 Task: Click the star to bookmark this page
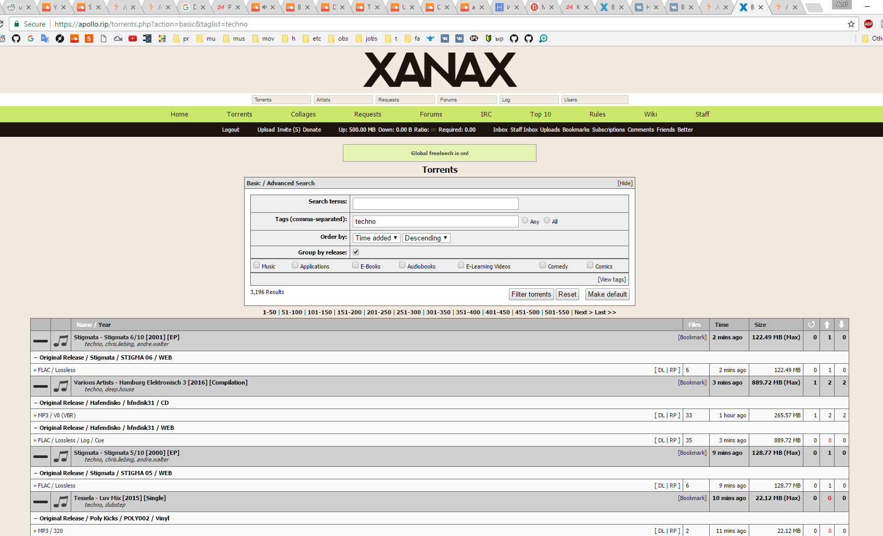851,24
